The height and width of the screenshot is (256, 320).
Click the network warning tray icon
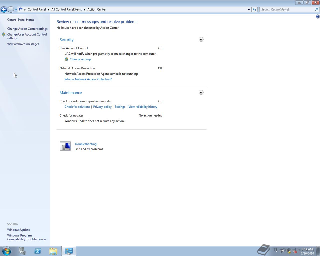(288, 251)
